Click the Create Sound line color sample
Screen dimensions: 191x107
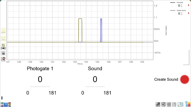(173, 11)
